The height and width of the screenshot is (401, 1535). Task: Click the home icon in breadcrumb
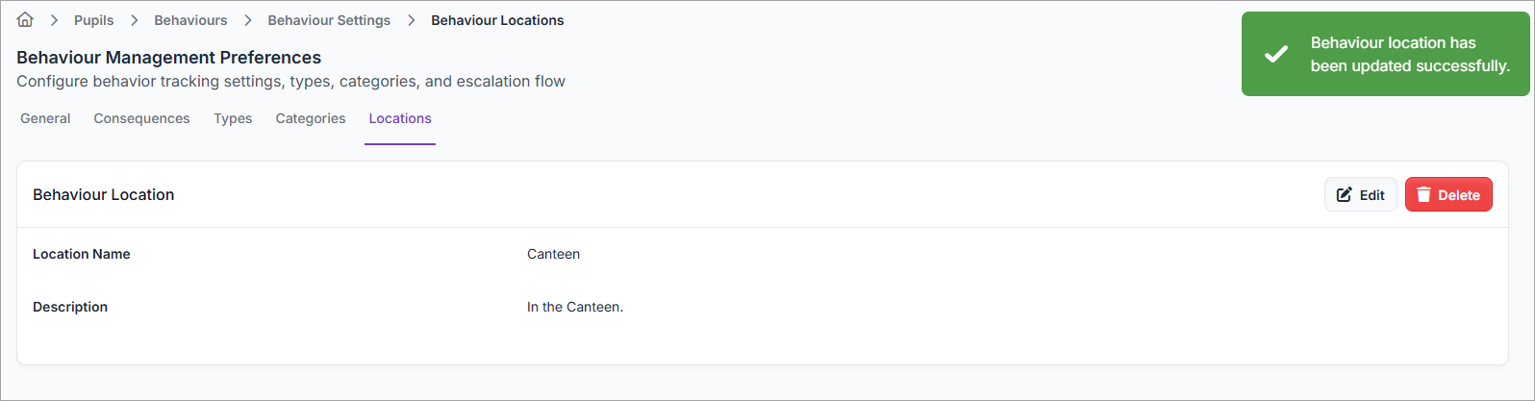point(25,20)
